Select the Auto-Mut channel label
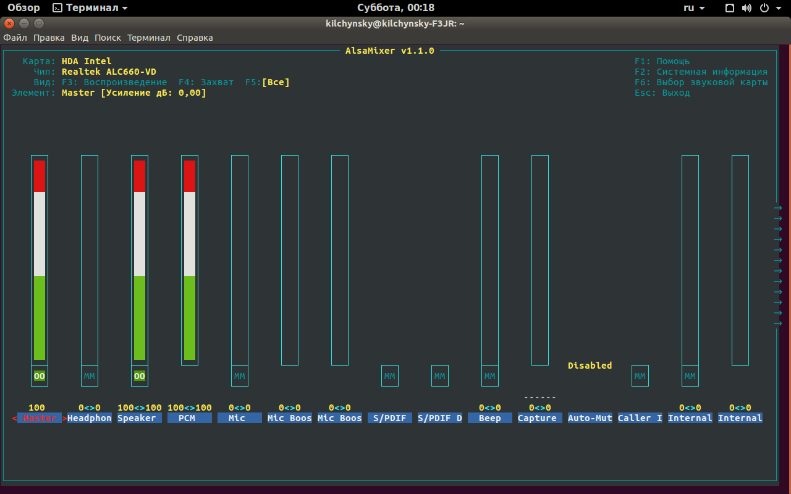This screenshot has width=791, height=494. (x=590, y=418)
